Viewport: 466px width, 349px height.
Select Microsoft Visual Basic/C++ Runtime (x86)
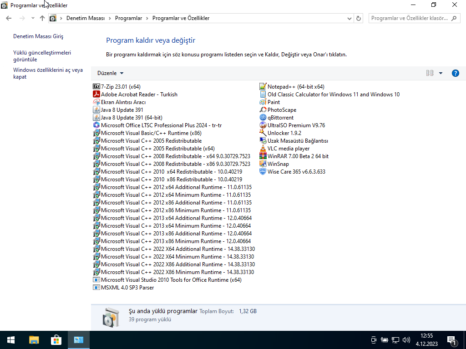coord(147,133)
